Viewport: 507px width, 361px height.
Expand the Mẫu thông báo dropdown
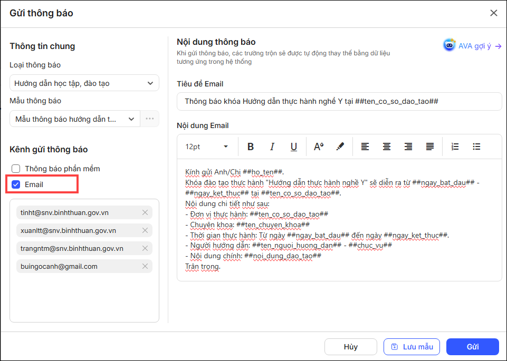point(74,119)
